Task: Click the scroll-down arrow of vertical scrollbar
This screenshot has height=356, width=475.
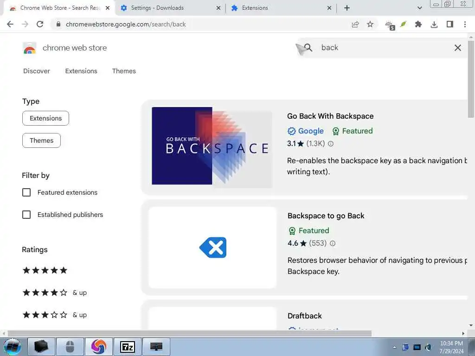Action: (x=471, y=325)
